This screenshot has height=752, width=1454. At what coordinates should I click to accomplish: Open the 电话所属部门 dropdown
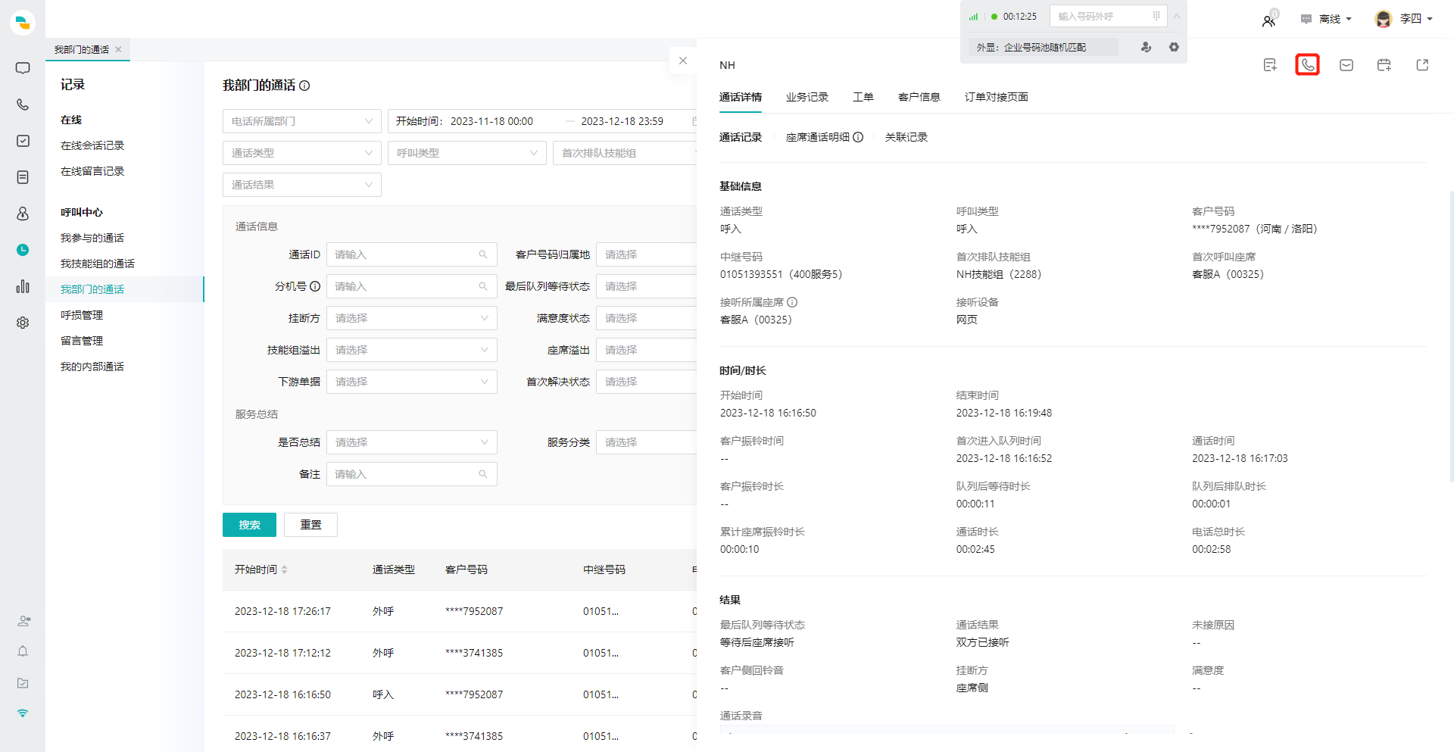click(302, 121)
